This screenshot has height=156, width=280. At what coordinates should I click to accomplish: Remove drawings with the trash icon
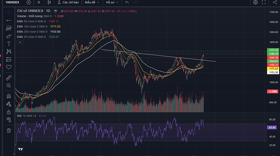pyautogui.click(x=9, y=131)
